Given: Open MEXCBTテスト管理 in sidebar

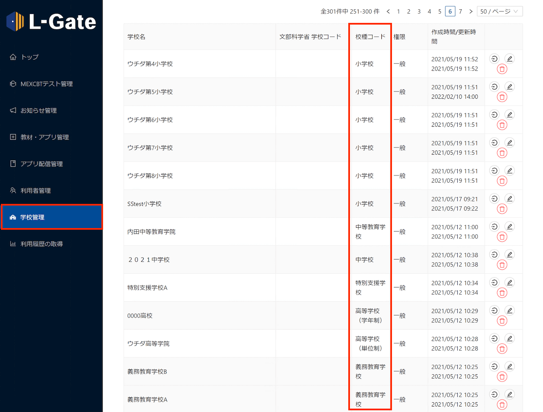Looking at the screenshot, I should (x=46, y=84).
